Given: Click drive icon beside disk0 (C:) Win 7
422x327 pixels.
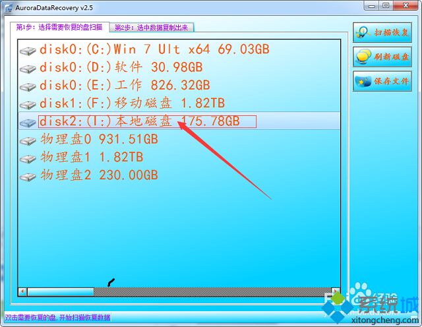Looking at the screenshot, I should coord(28,51).
